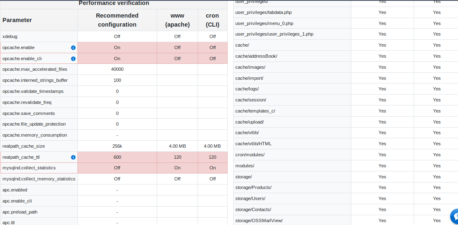Click the storage/ directory row
The width and height of the screenshot is (458, 225).
coord(346,177)
